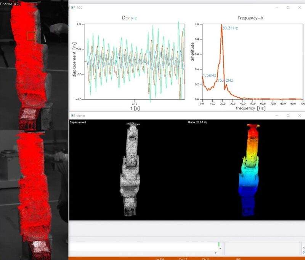Click the 15.62Hz frequency label
305x260 pixels.
(x=225, y=80)
